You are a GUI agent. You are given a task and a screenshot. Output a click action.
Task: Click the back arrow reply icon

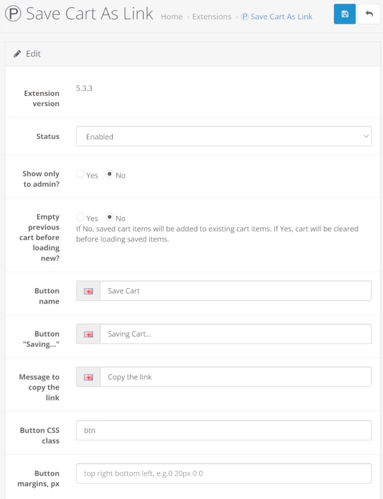coord(369,14)
